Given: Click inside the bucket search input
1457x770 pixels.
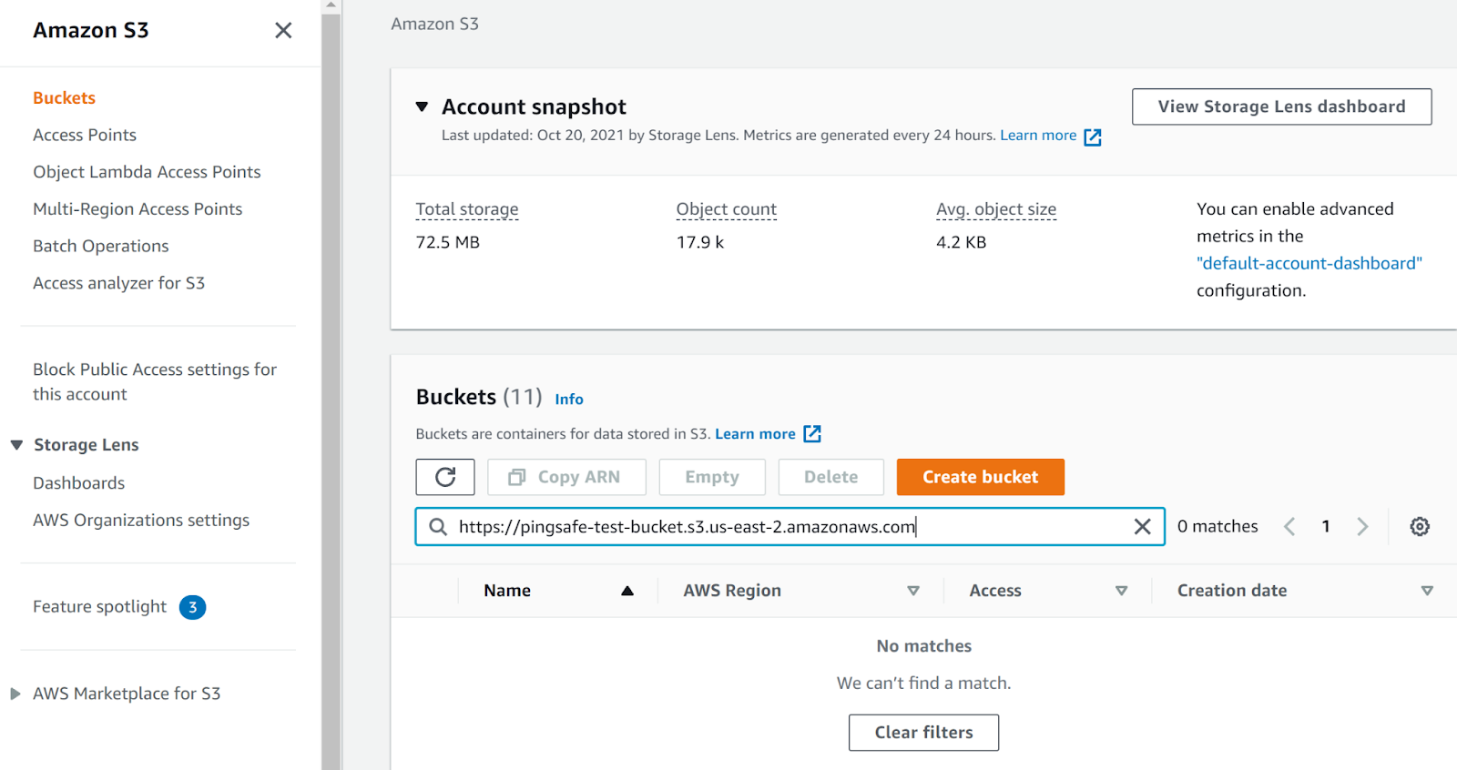Looking at the screenshot, I should [x=783, y=527].
